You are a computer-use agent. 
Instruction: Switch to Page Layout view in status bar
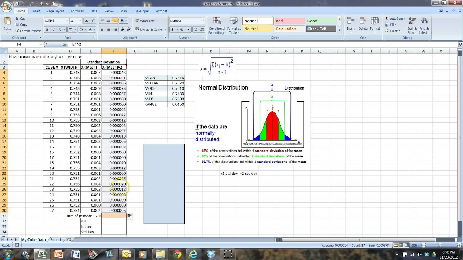pyautogui.click(x=401, y=246)
